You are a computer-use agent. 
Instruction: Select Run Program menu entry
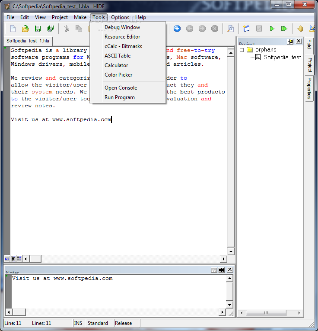tap(128, 97)
